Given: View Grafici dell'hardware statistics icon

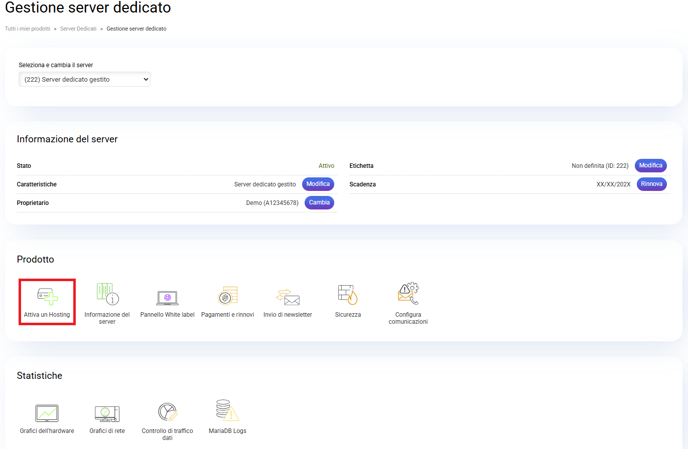Looking at the screenshot, I should pos(47,413).
